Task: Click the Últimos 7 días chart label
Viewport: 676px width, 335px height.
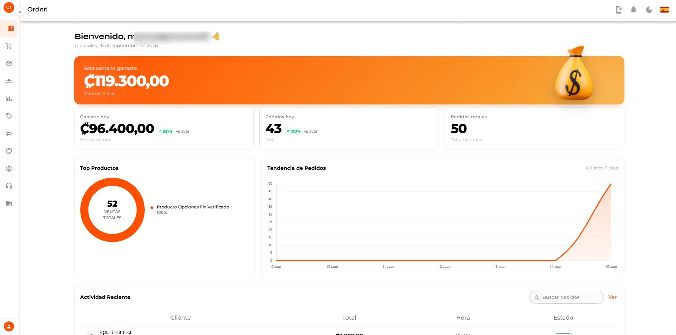Action: click(602, 168)
